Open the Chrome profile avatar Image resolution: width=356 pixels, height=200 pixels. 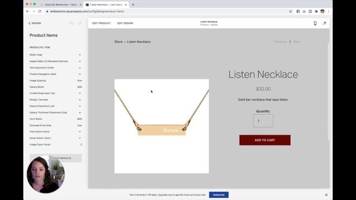click(x=322, y=11)
